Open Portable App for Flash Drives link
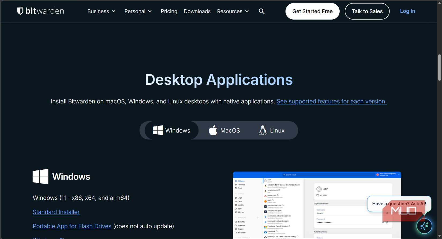The image size is (442, 239). pos(72,226)
